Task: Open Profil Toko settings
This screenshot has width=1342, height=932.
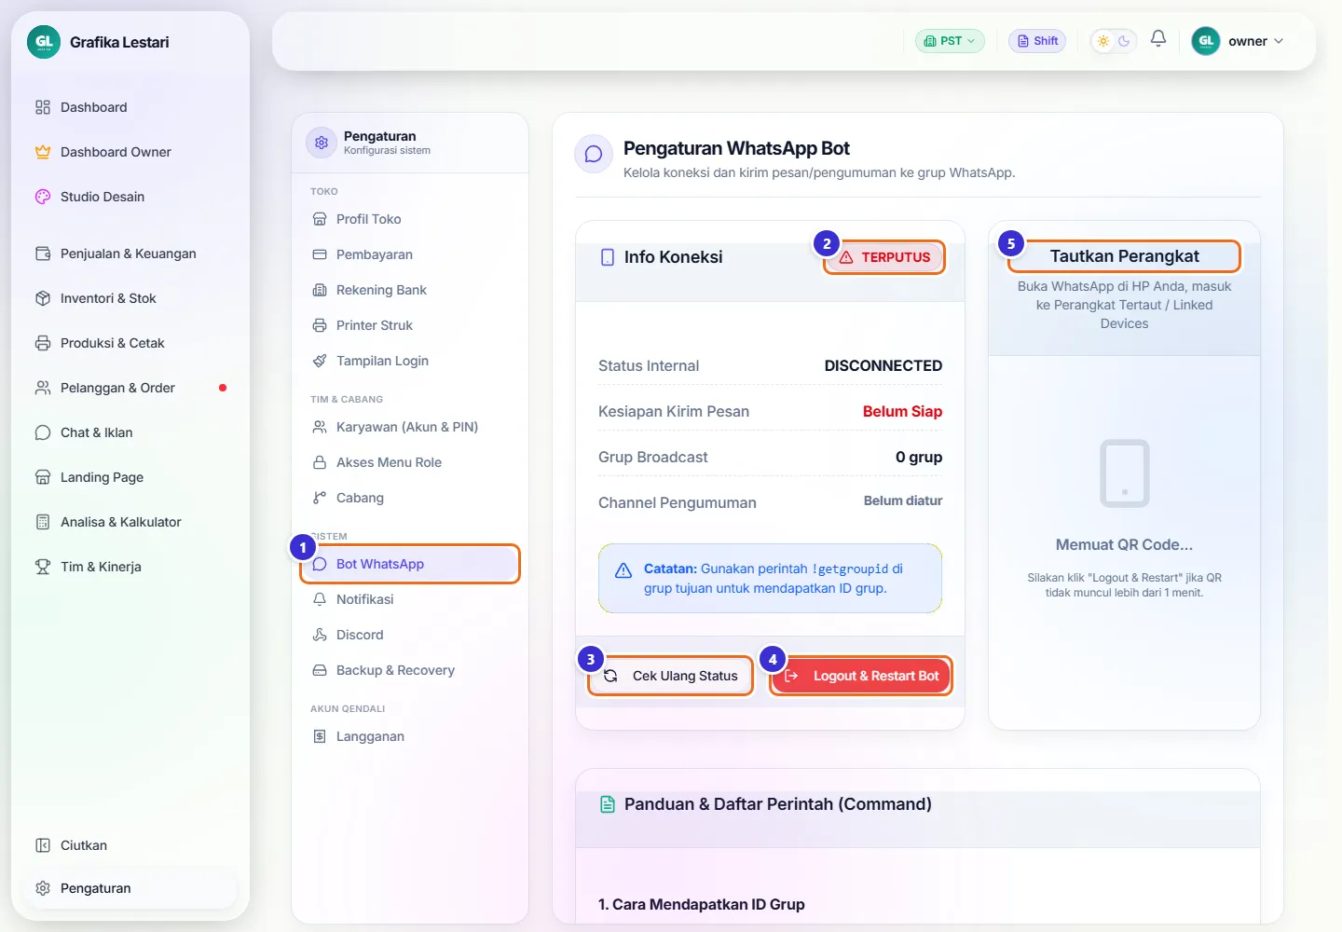Action: (x=410, y=219)
